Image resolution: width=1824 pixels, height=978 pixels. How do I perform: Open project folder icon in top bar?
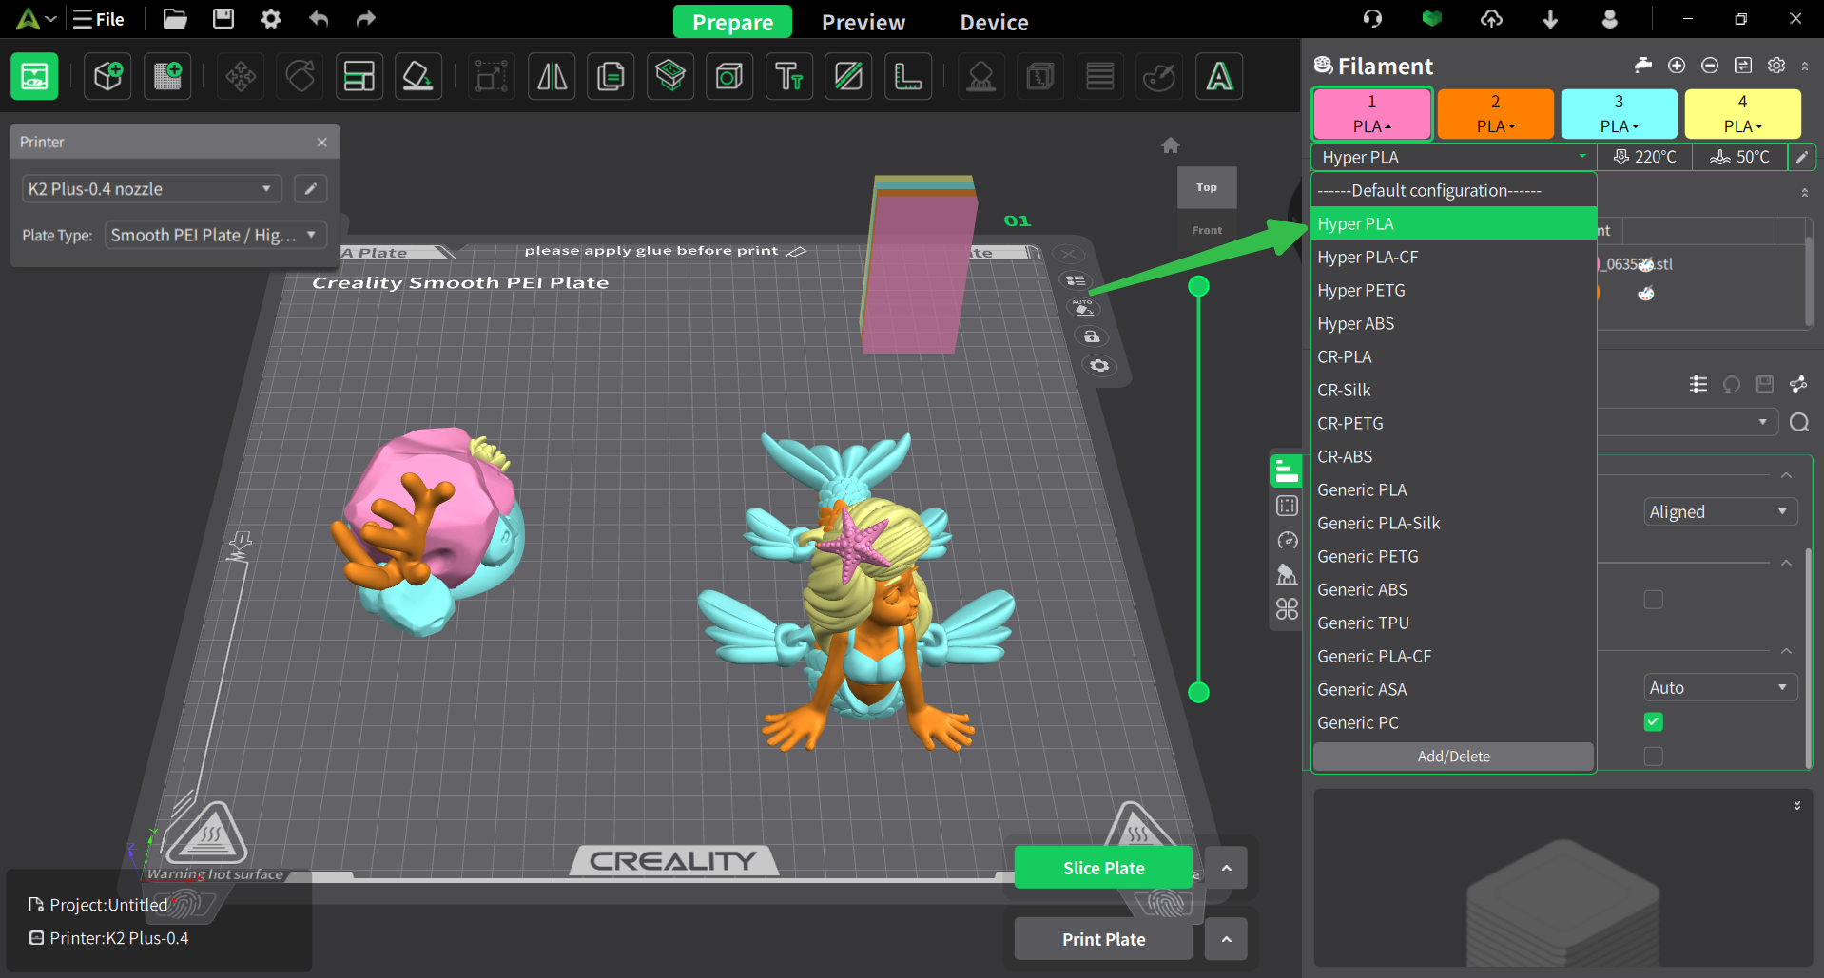point(175,19)
